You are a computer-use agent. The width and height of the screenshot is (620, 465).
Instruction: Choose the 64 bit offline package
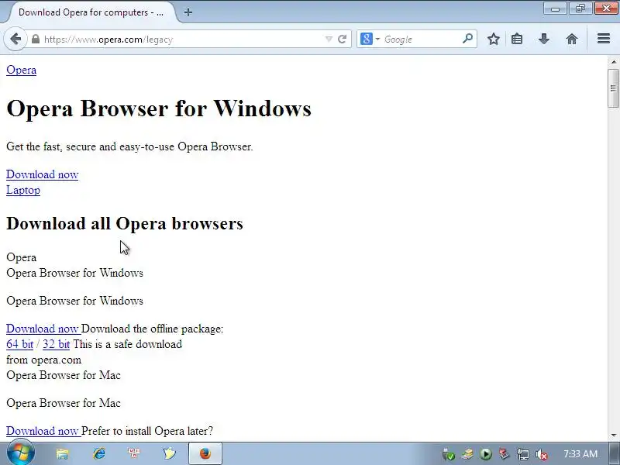point(20,344)
